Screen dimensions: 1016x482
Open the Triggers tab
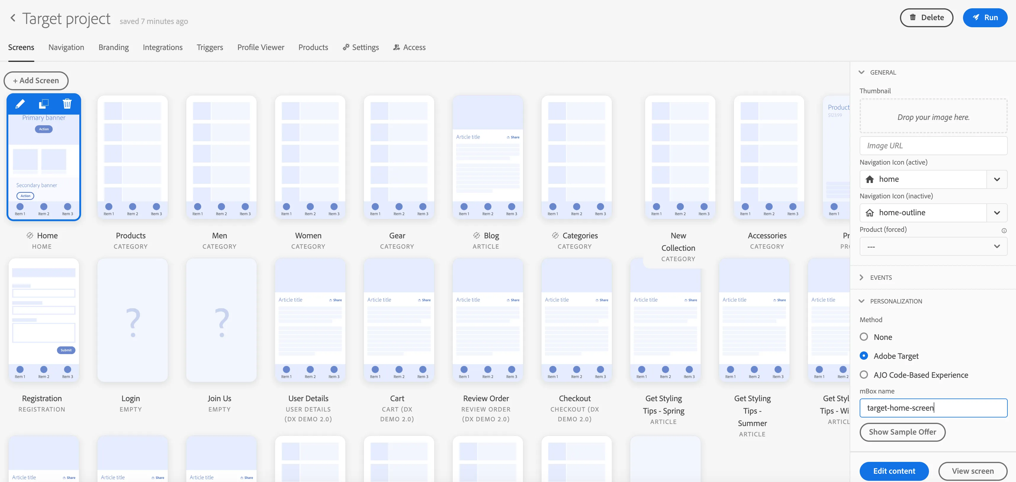pyautogui.click(x=210, y=47)
